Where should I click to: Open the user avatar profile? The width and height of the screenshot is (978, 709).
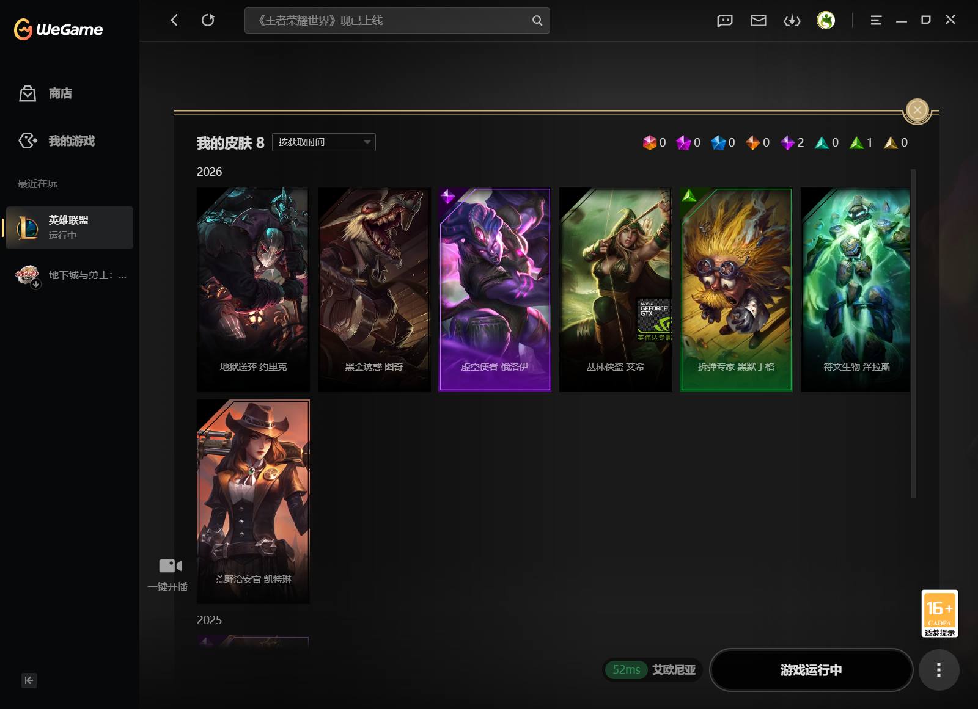[826, 21]
